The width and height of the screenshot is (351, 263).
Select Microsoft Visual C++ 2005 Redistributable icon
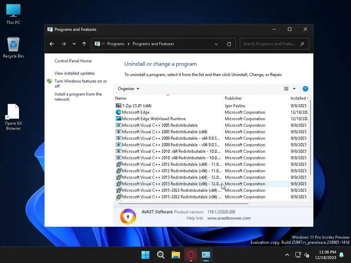pyautogui.click(x=118, y=125)
